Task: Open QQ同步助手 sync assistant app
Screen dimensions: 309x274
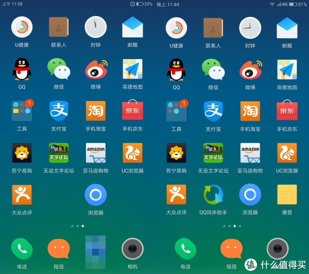Action: (213, 194)
